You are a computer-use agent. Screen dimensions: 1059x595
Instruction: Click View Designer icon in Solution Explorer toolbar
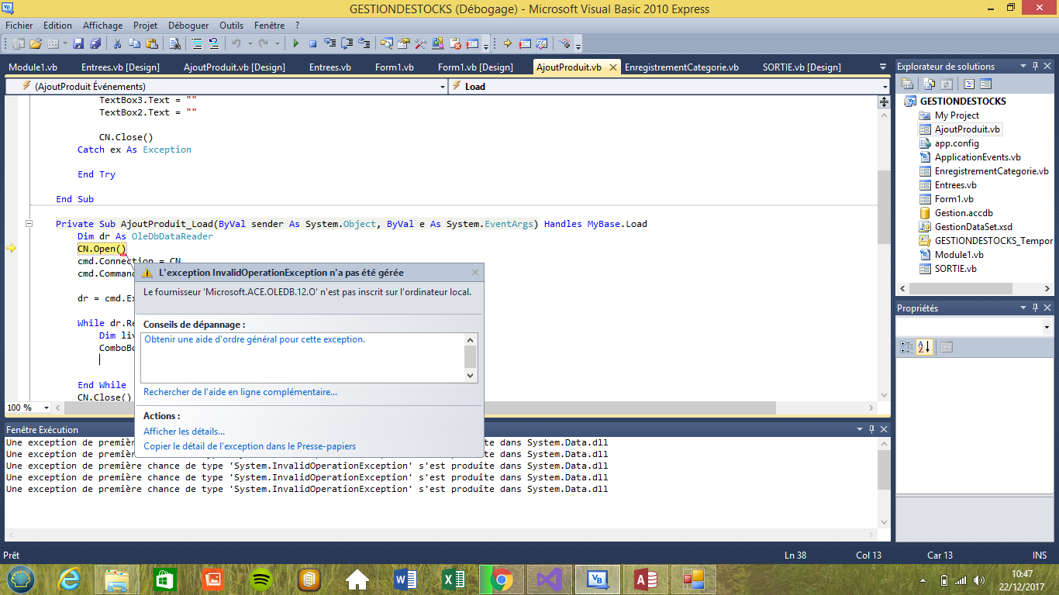(x=985, y=84)
